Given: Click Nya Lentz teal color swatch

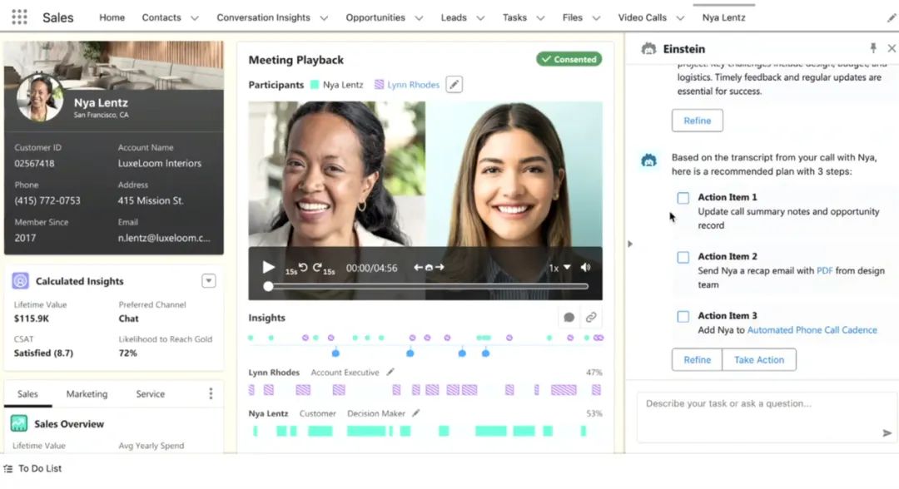Looking at the screenshot, I should point(314,85).
